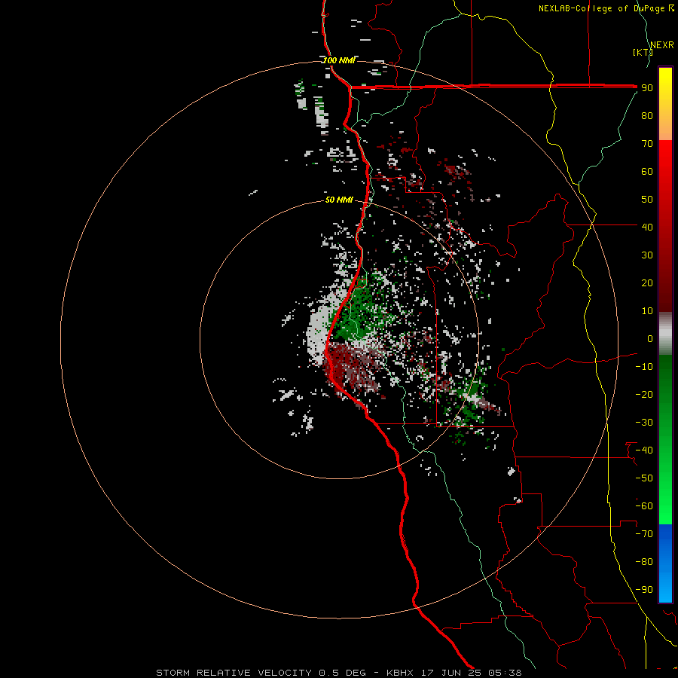678x678 pixels.
Task: Click the blue bottom segment of the color scale
Action: [x=665, y=563]
